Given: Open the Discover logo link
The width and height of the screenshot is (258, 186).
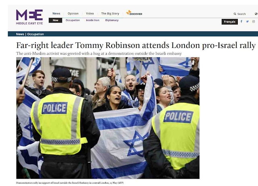Looking at the screenshot, I should (134, 13).
